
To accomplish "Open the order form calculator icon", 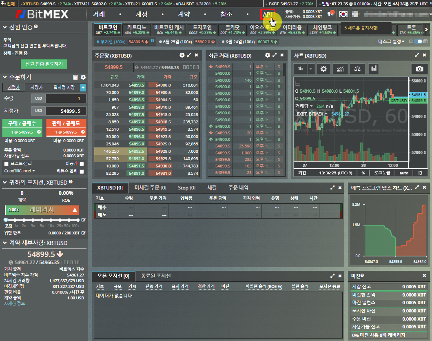I will [x=75, y=77].
